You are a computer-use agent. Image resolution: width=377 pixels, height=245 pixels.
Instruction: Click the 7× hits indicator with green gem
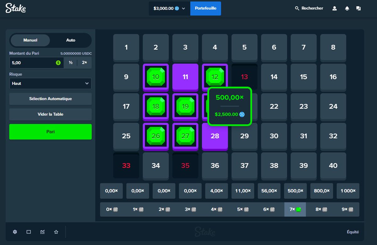295,210
